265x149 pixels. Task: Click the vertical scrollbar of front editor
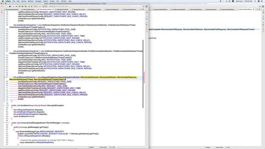pos(143,74)
